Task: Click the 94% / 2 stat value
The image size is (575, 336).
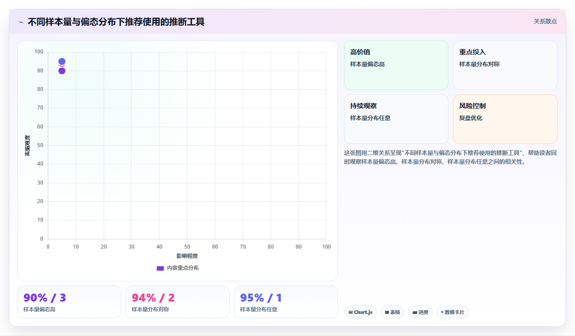Action: pyautogui.click(x=153, y=298)
